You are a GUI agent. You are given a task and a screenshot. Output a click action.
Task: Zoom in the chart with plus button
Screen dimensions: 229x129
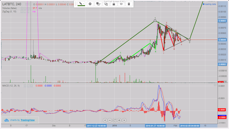pos(119,120)
